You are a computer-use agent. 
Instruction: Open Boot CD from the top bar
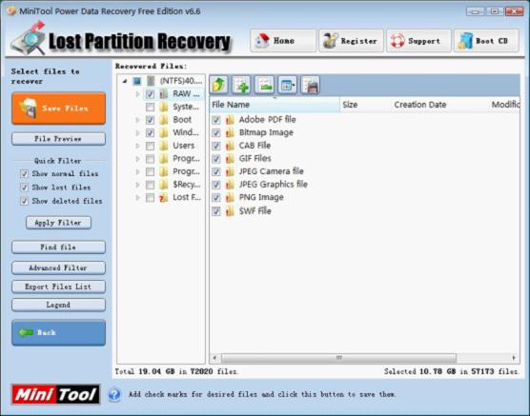486,41
